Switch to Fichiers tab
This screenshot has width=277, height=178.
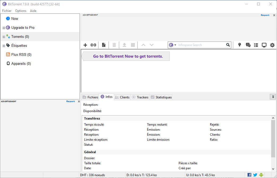click(x=90, y=97)
